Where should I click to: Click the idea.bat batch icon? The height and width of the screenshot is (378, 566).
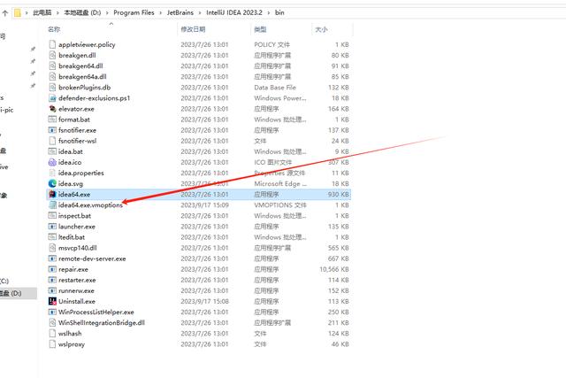52,151
